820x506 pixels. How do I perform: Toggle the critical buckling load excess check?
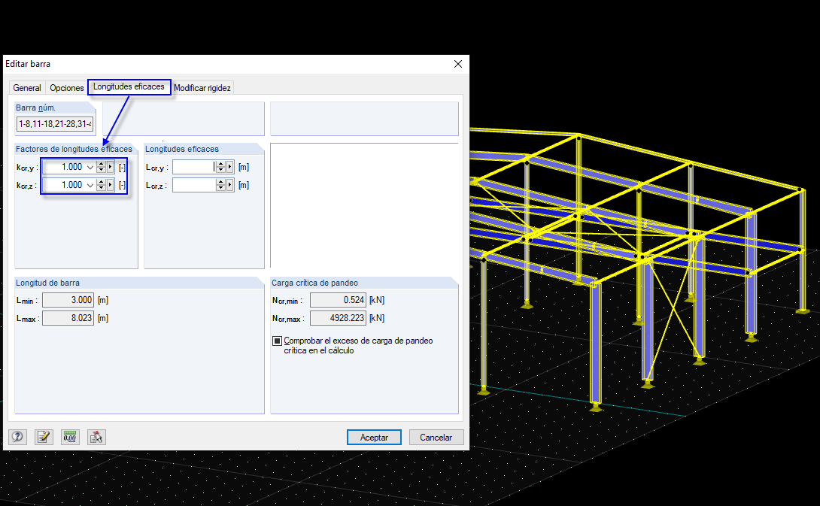point(277,341)
